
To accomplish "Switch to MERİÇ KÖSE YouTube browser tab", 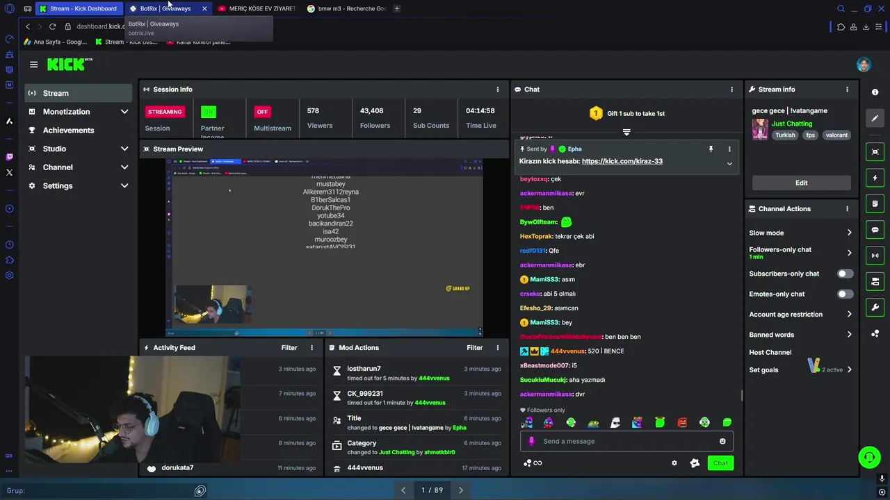I will (257, 8).
